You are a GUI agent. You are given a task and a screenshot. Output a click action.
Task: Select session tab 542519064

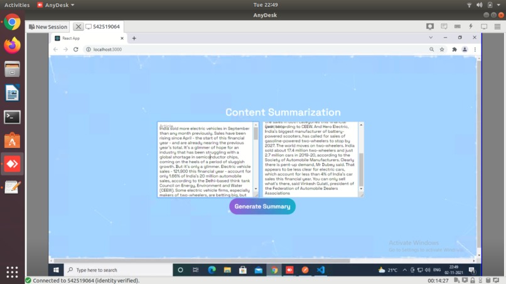[102, 26]
